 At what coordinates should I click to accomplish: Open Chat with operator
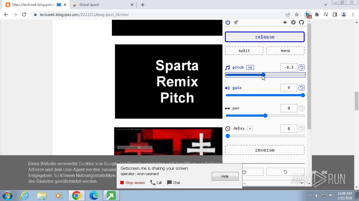click(x=174, y=183)
